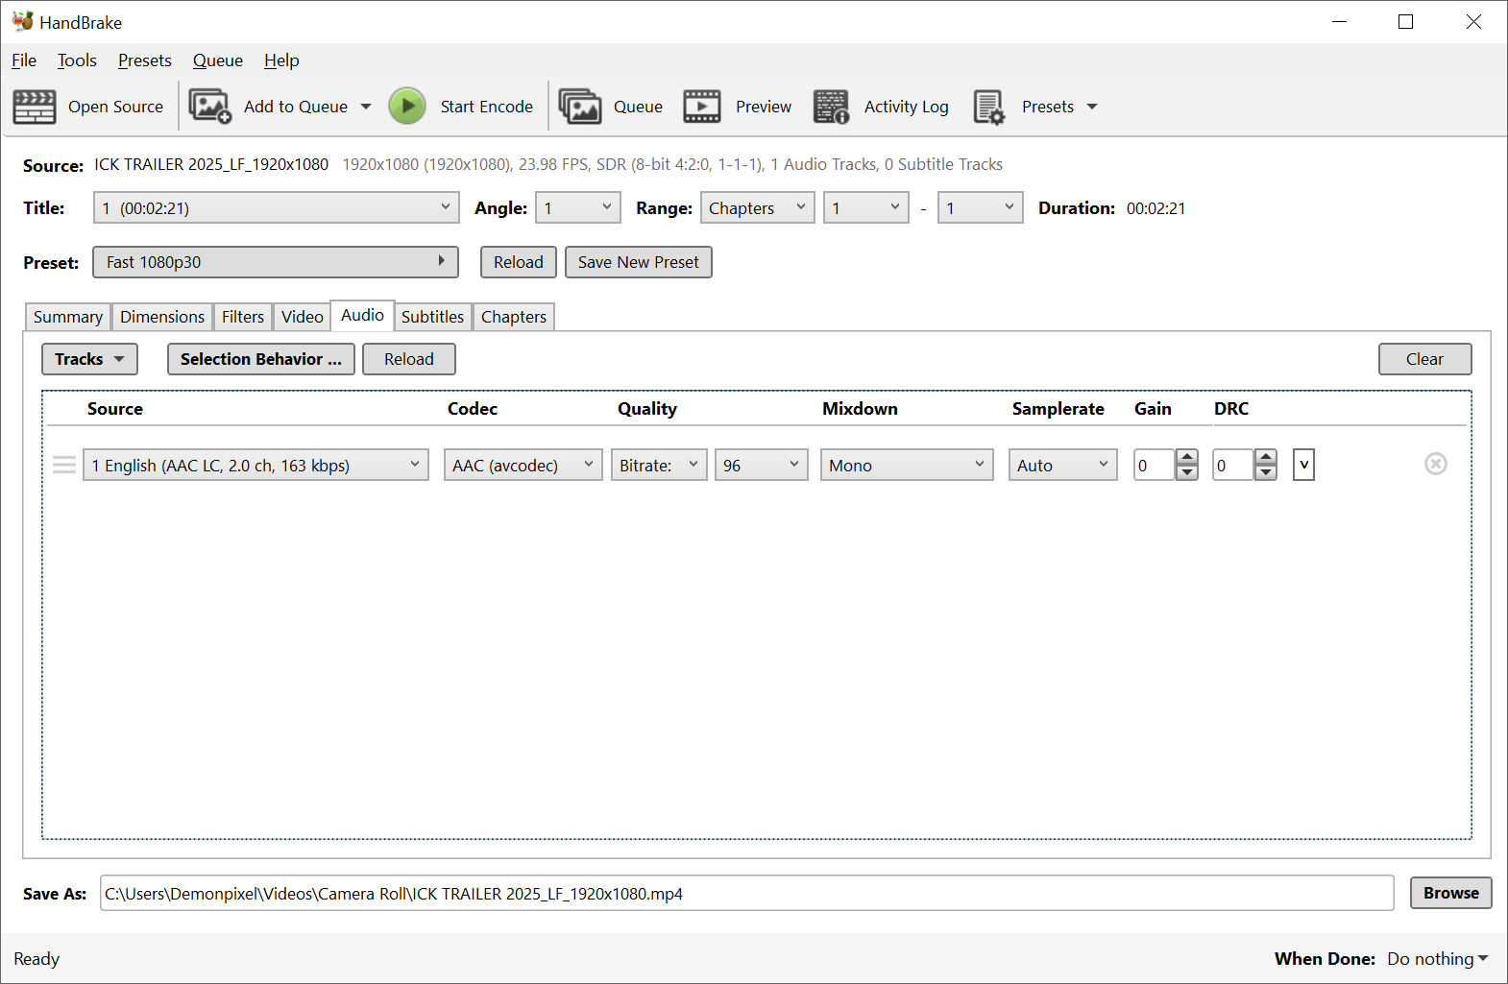Click the Preview label in toolbar

pyautogui.click(x=764, y=107)
